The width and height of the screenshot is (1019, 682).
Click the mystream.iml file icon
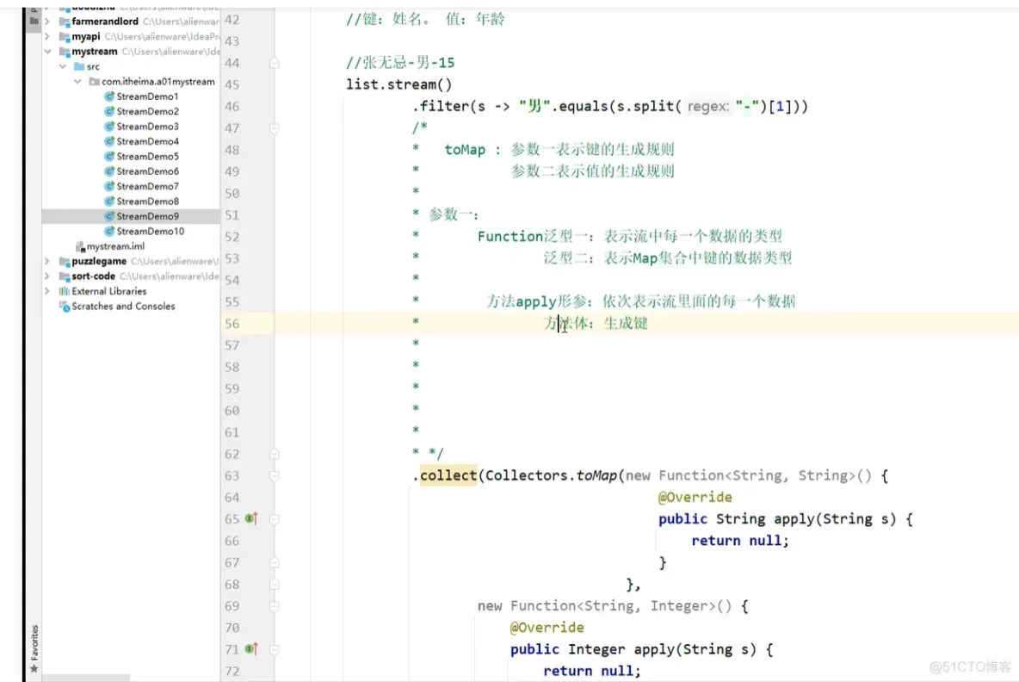tap(80, 246)
